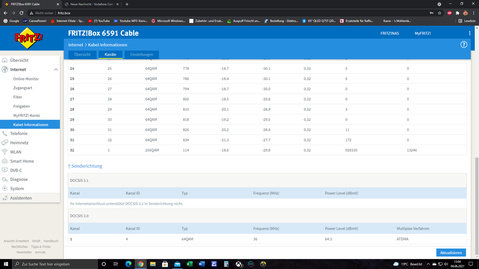
Task: Click the taskbar search box
Action: click(55, 264)
